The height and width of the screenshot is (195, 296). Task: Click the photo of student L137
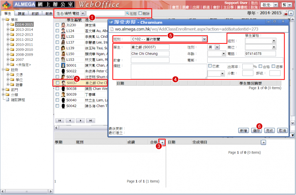point(63,42)
